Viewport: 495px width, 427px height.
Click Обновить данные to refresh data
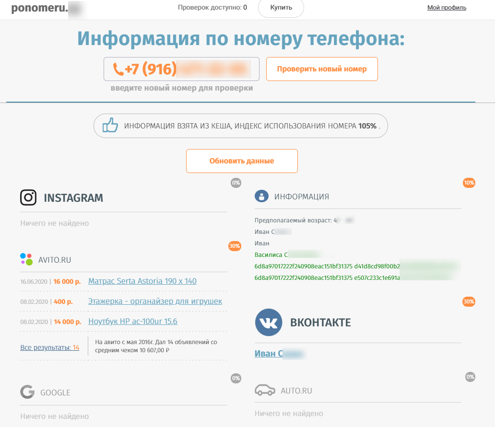point(242,161)
